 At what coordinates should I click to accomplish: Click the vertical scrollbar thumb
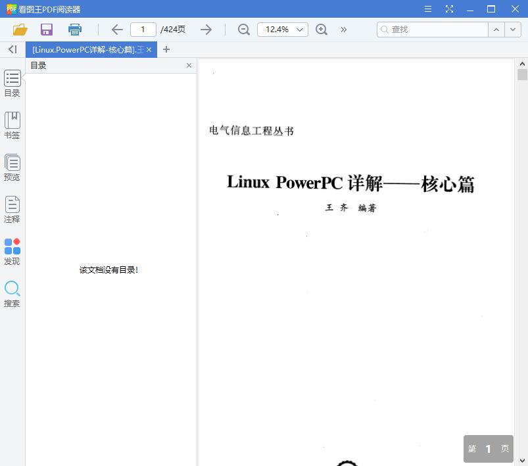pyautogui.click(x=522, y=74)
